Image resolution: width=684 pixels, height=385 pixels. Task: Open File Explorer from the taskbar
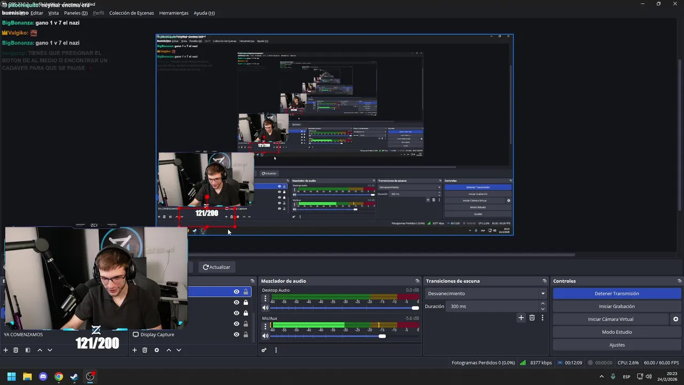click(x=27, y=376)
